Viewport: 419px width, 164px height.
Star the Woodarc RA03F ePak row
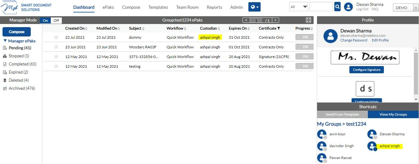tap(56, 47)
